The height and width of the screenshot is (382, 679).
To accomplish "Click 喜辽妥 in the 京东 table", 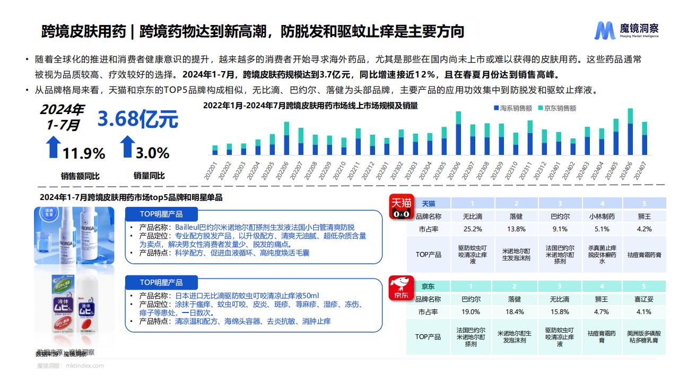I will point(643,299).
